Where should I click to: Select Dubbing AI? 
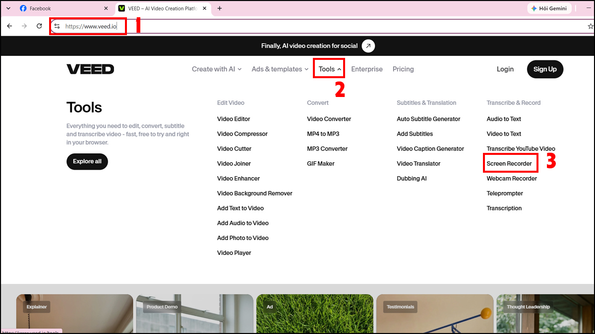coord(412,178)
